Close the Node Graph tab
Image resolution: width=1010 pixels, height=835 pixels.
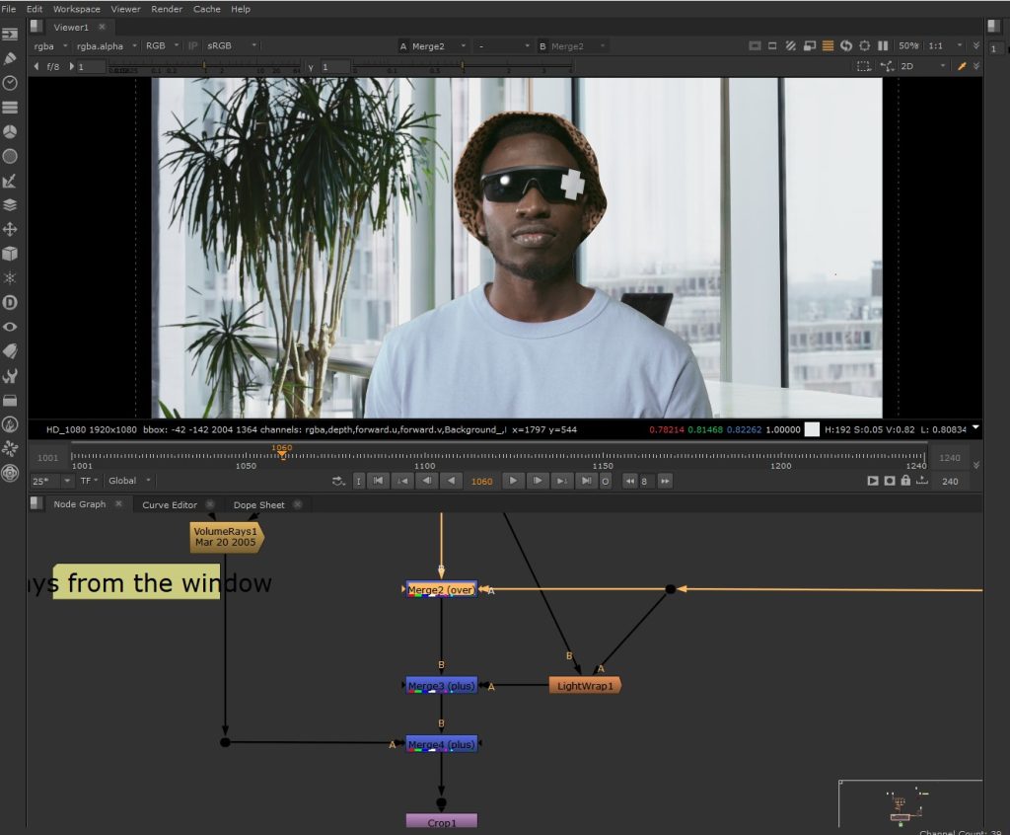118,504
